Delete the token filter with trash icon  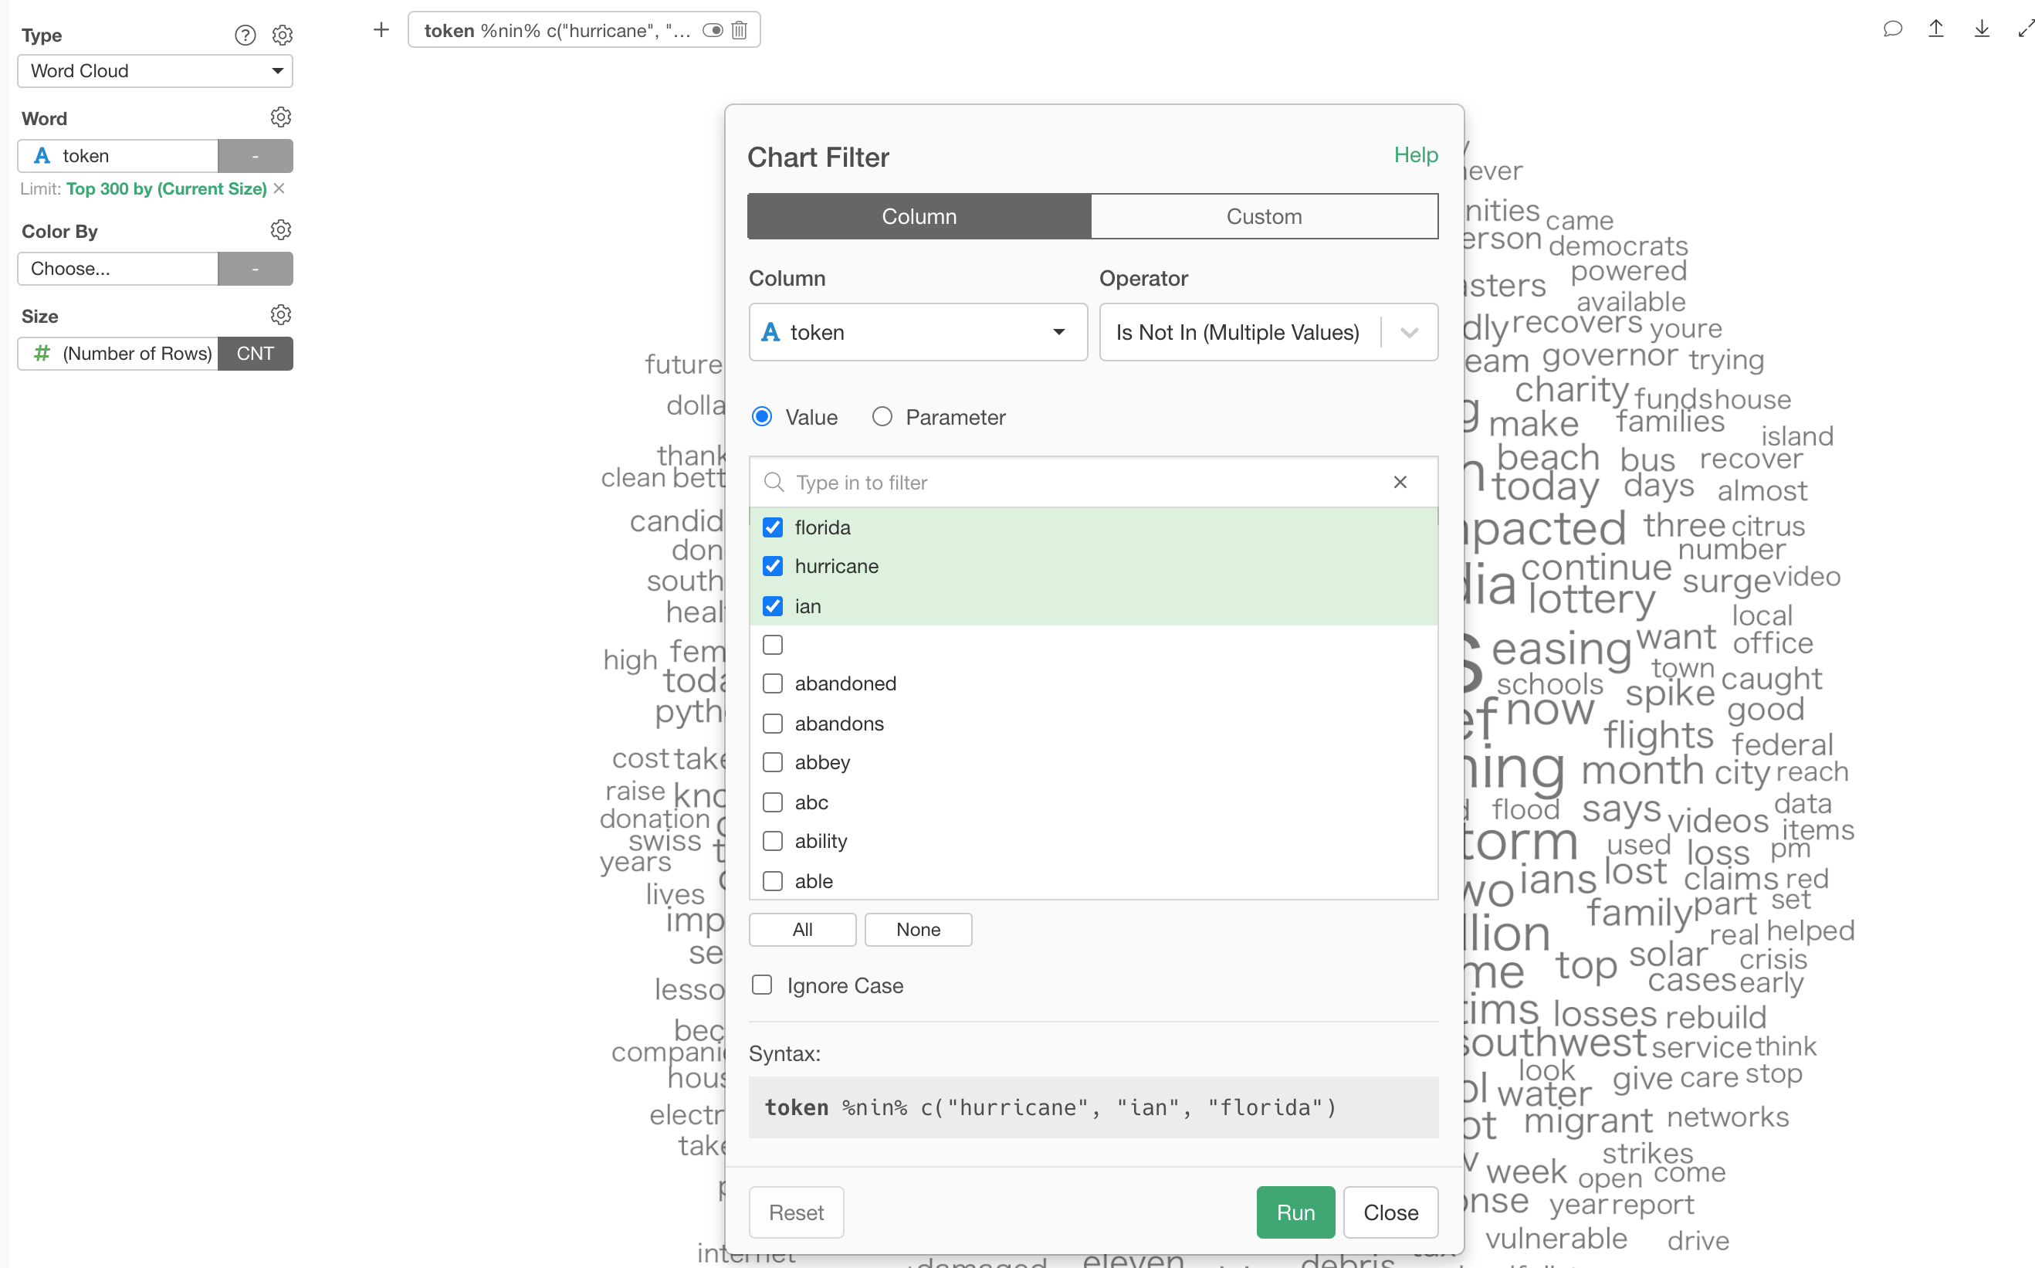coord(740,30)
